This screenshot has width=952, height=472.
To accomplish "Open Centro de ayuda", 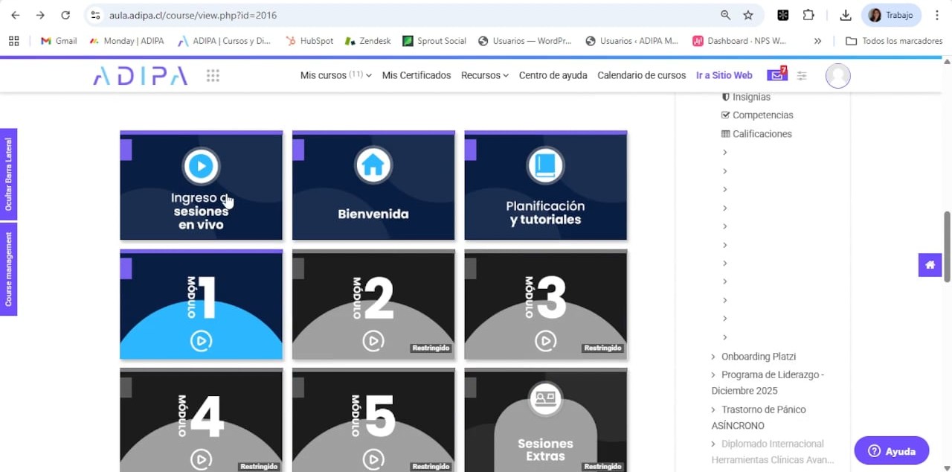I will [553, 75].
